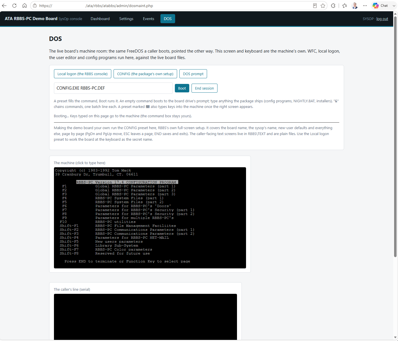398x341 pixels.
Task: Expand the chevron beside Copilot Chat
Action: coord(394,6)
